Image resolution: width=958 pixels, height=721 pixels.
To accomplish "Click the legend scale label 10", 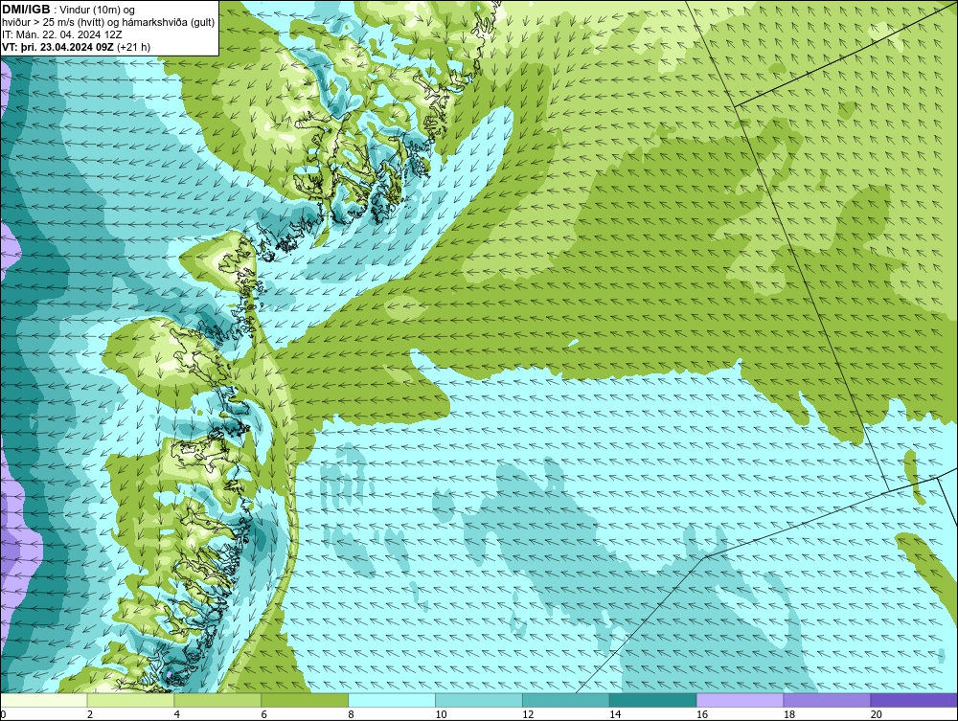I will (441, 714).
